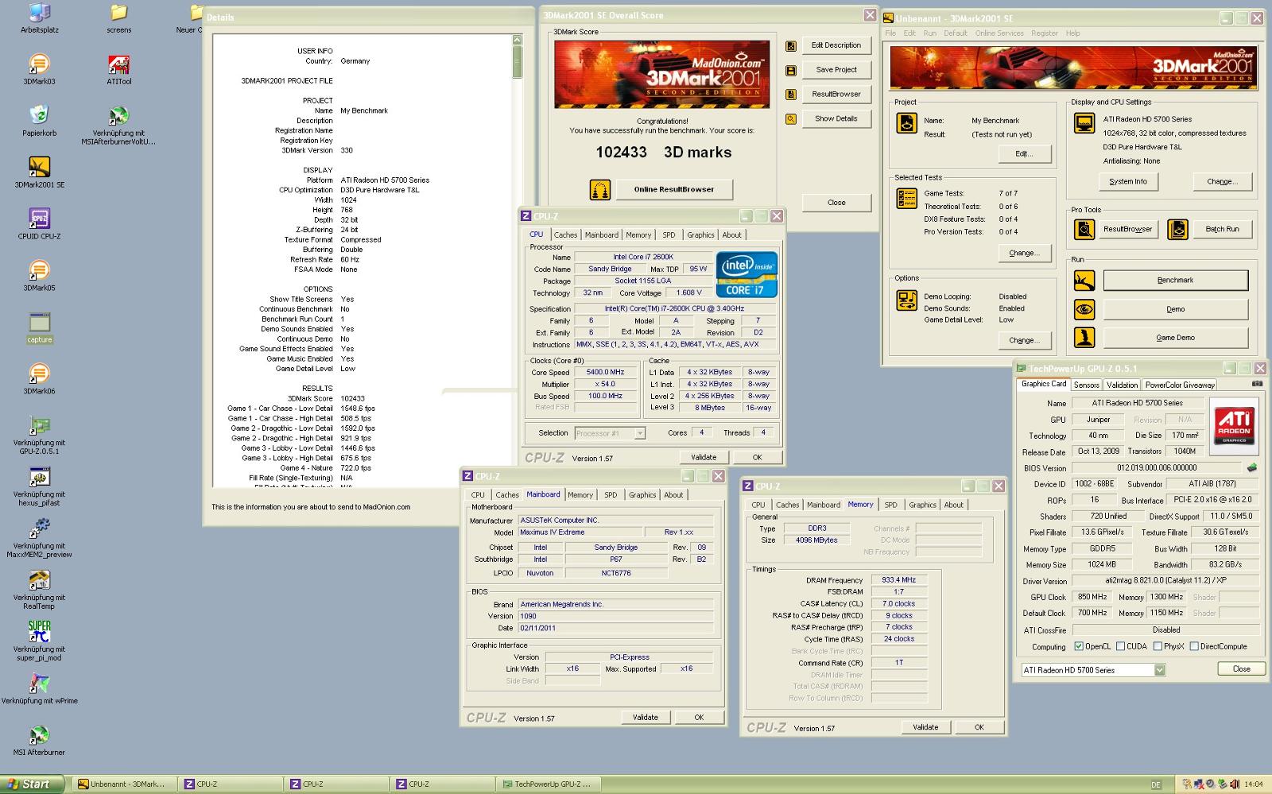The image size is (1272, 794).
Task: Click the Benchmark car icon in Run section
Action: pyautogui.click(x=1084, y=281)
